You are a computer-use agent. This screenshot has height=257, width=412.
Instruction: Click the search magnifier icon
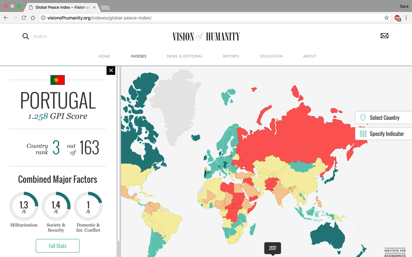[26, 36]
